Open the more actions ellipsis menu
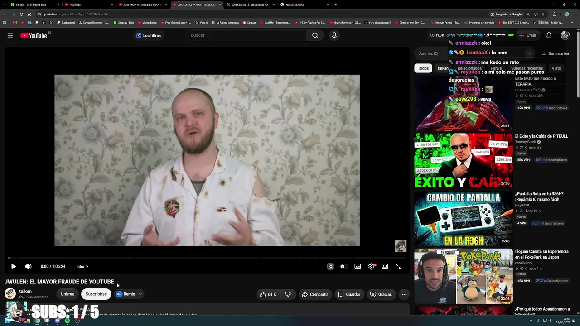The height and width of the screenshot is (326, 580). point(404,294)
